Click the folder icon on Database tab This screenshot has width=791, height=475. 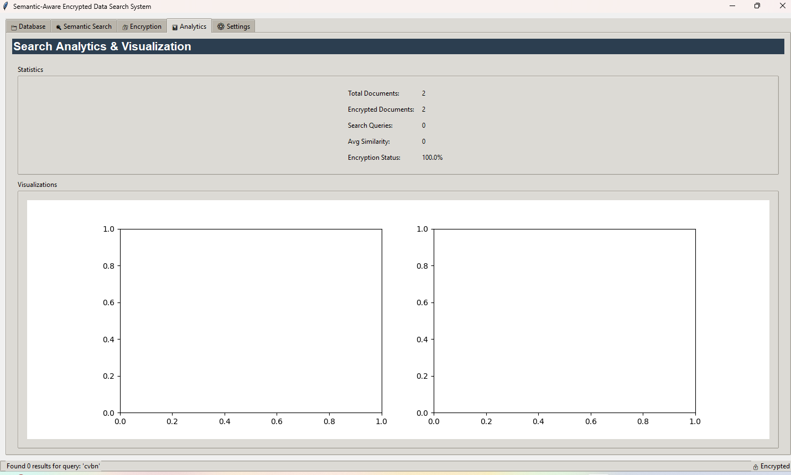[x=14, y=27]
